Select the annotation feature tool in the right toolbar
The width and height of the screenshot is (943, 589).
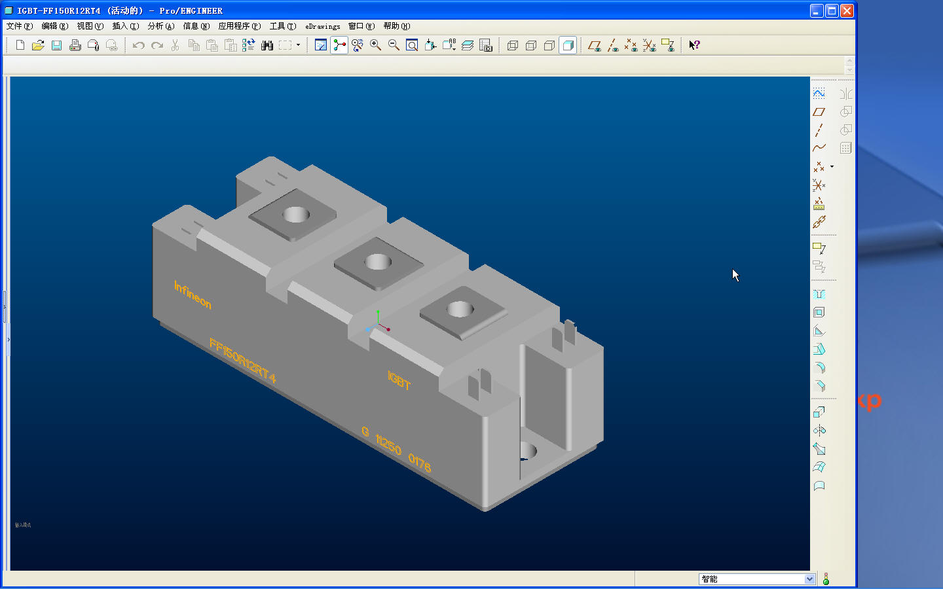[819, 249]
